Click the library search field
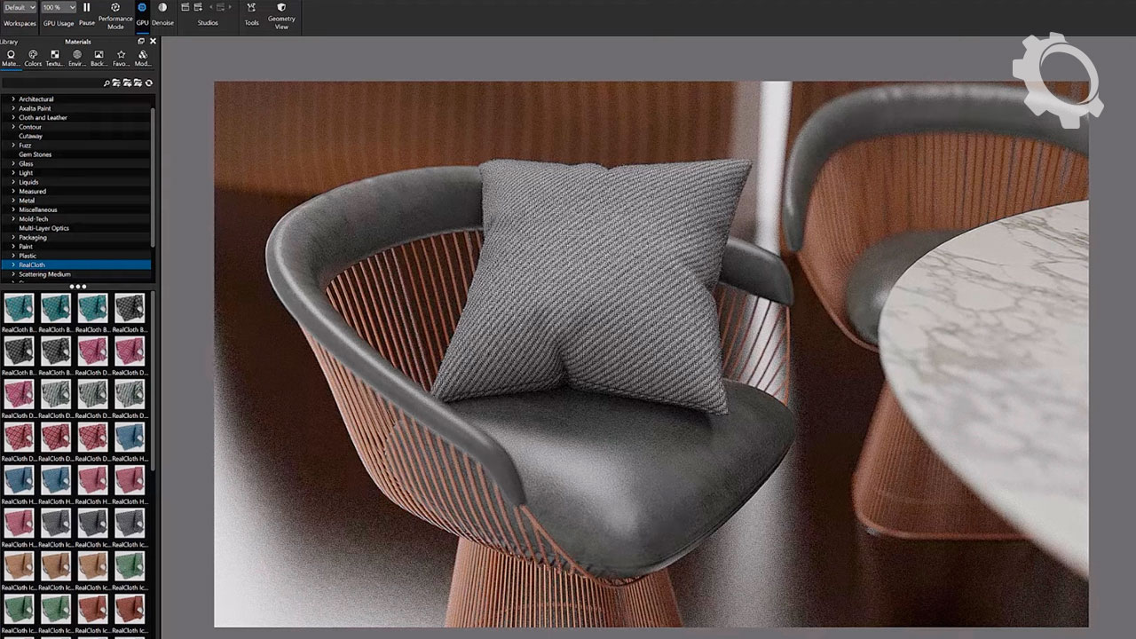Image resolution: width=1136 pixels, height=639 pixels. [x=51, y=83]
